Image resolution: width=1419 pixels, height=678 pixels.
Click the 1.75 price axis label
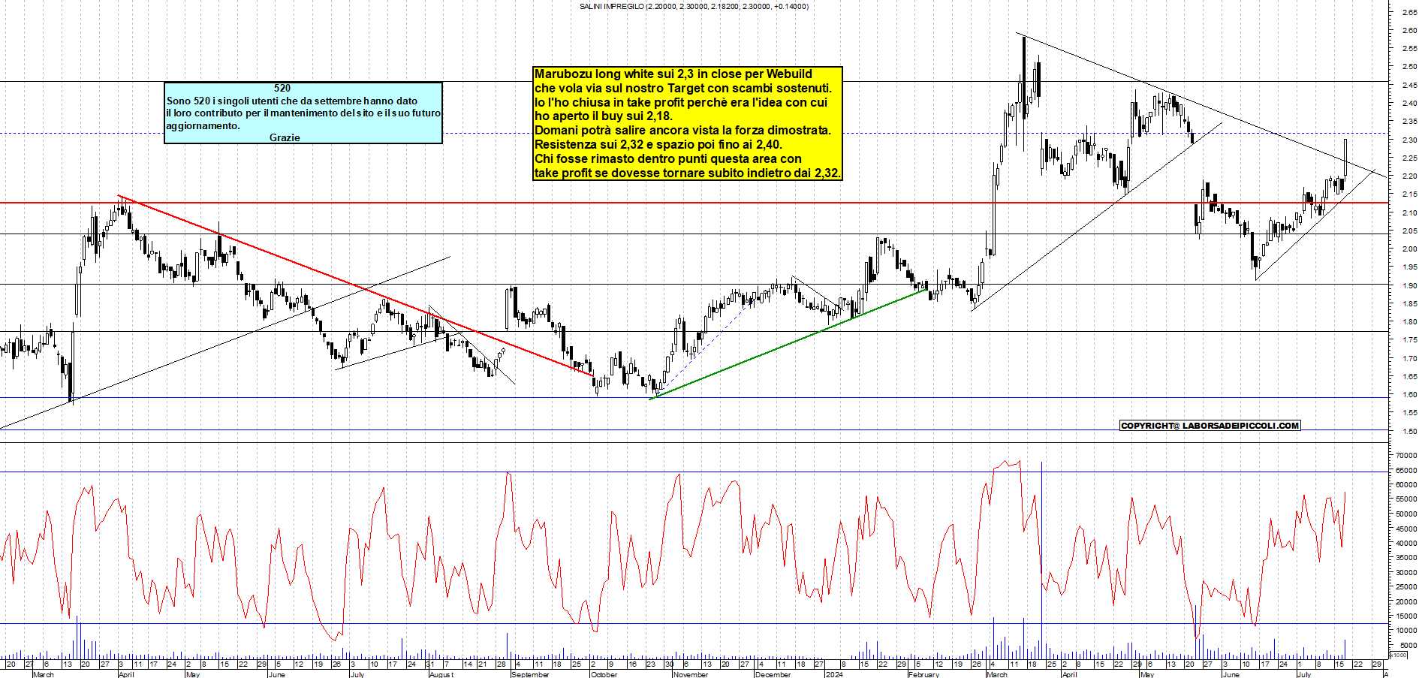click(x=1409, y=340)
